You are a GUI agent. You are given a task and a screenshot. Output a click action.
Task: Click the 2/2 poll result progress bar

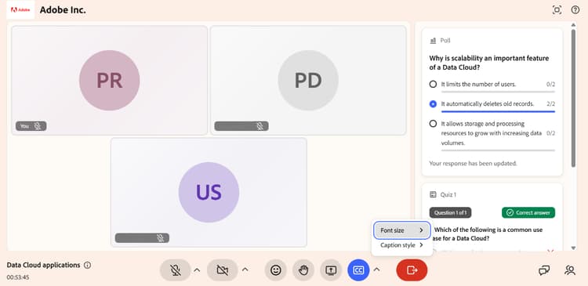[x=498, y=111]
